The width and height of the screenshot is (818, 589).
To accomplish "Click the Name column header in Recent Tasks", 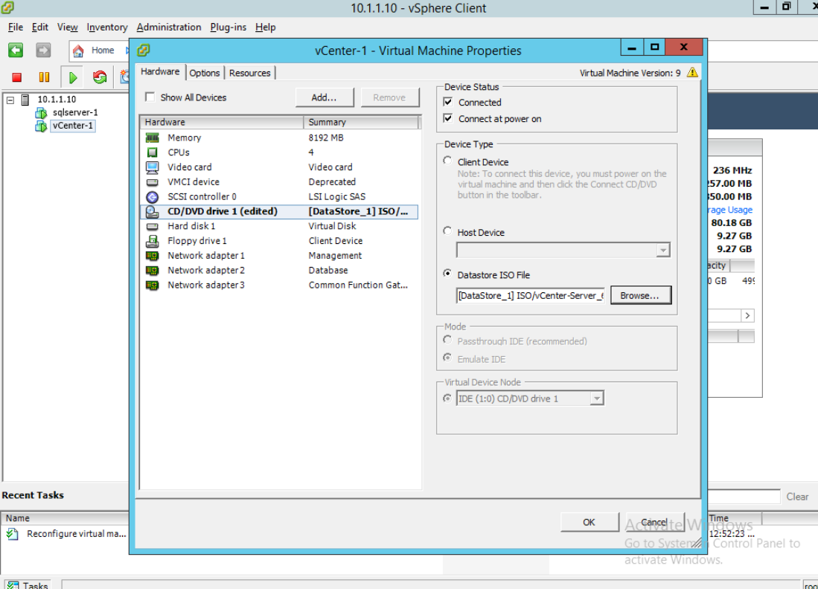I will click(65, 518).
